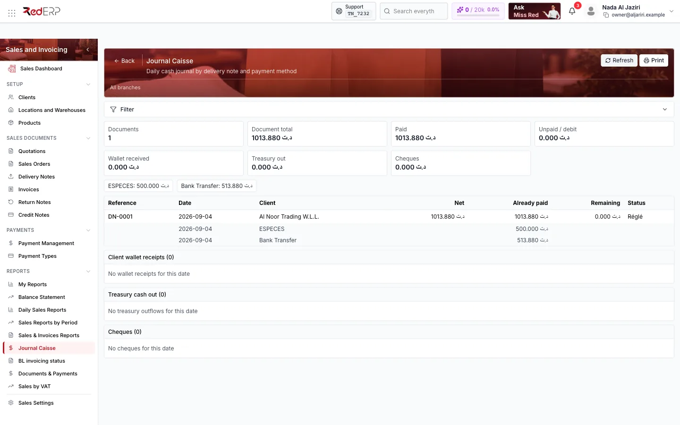Screen dimensions: 680x425
Task: Click the Sales Orders icon
Action: click(11, 164)
